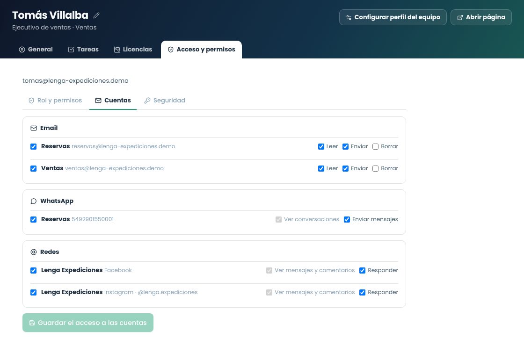Viewport: 524px width, 346px height.
Task: Uncheck the WhatsApp Reservas account checkbox
Action: tap(33, 219)
